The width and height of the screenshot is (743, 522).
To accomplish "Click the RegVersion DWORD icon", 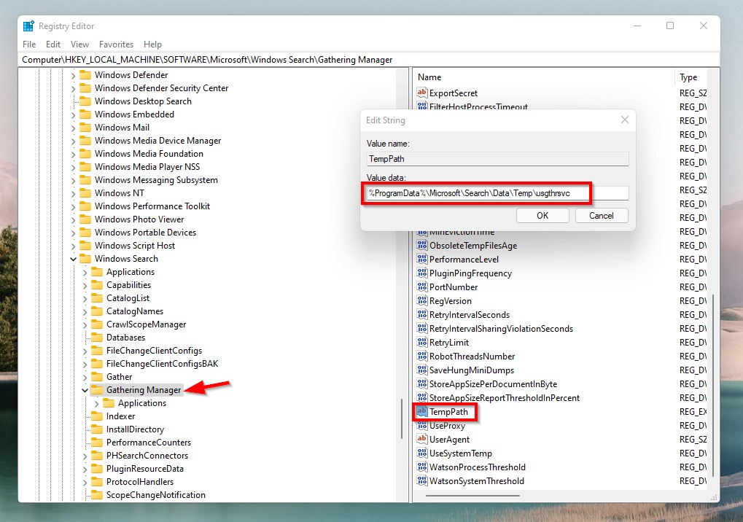I will pos(421,301).
